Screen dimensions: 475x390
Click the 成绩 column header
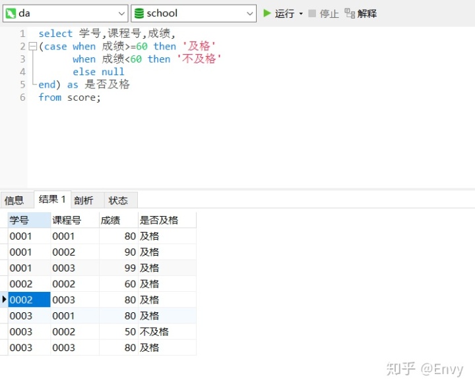[x=119, y=220]
